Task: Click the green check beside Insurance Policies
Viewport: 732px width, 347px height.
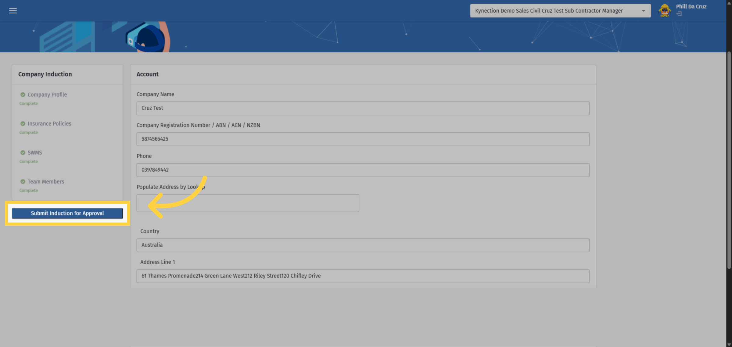Action: tap(23, 123)
